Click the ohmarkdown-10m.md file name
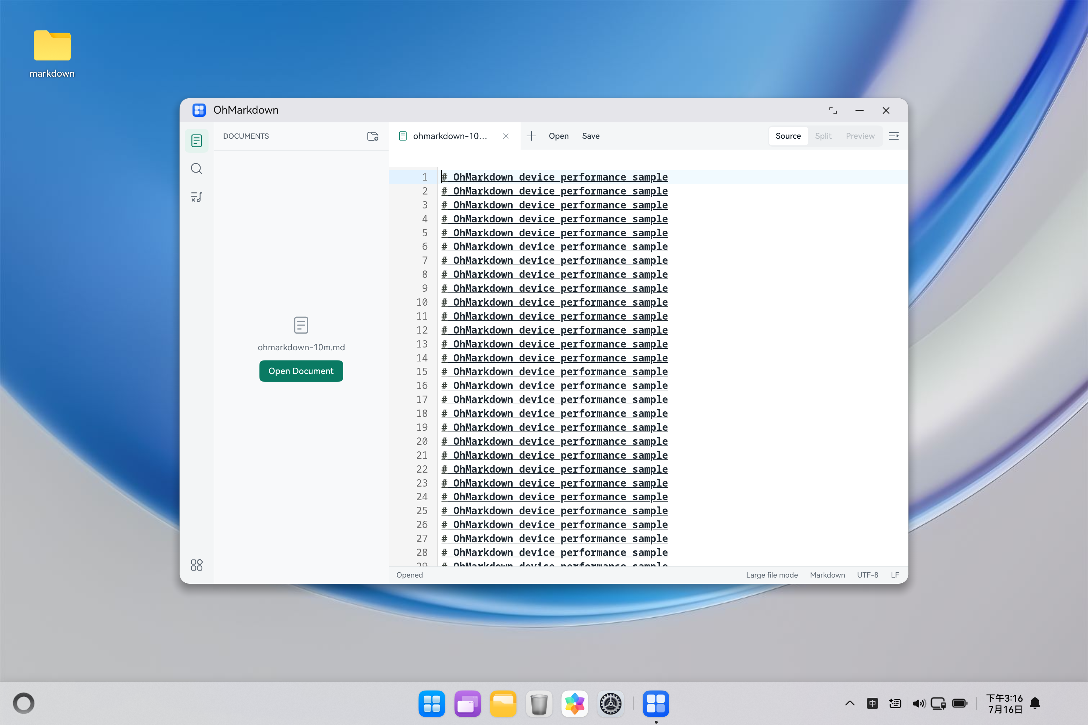 click(301, 347)
